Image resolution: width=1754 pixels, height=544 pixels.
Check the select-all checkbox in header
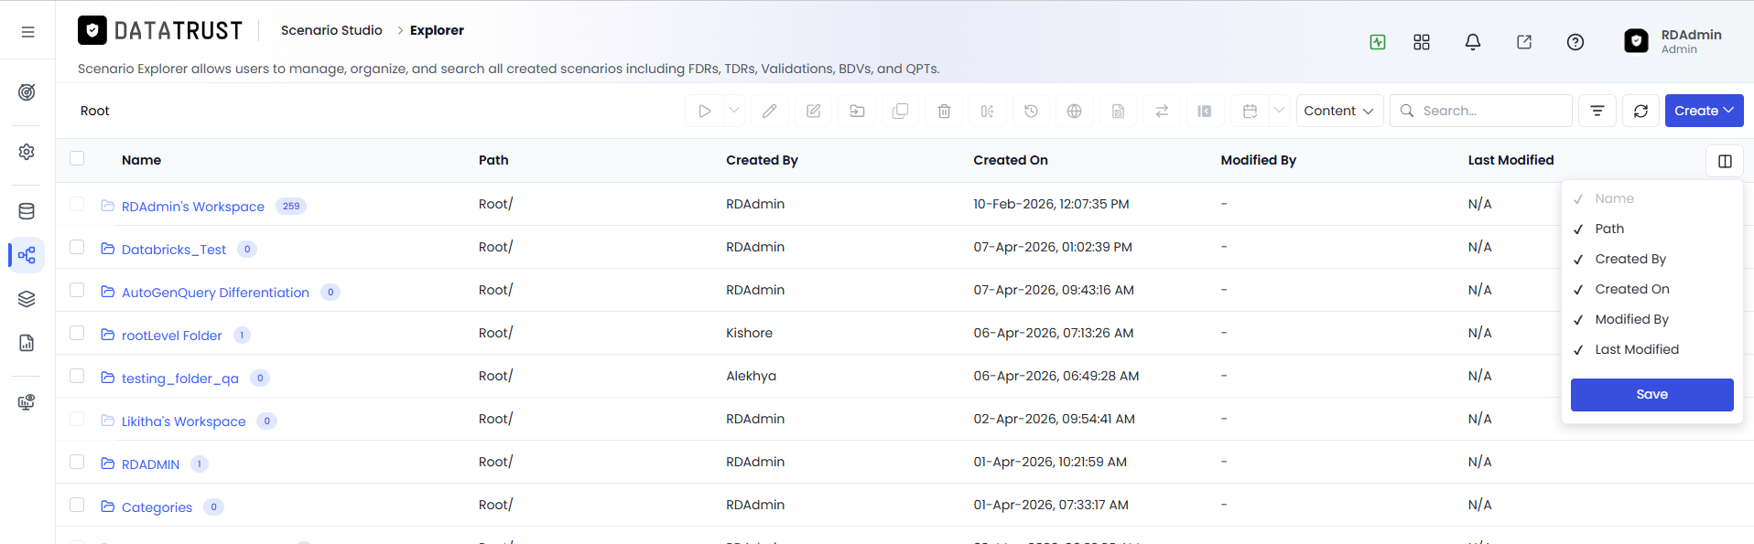pos(77,159)
